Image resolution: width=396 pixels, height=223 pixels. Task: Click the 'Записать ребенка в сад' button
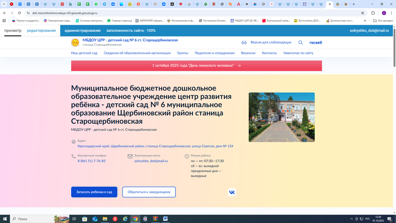point(94,192)
